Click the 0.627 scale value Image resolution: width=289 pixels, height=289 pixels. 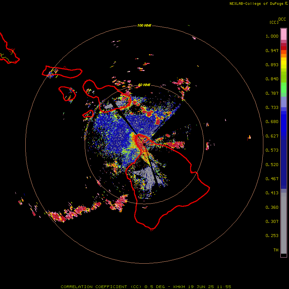272,136
